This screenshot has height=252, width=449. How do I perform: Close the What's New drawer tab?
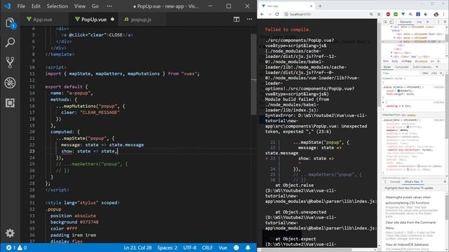tap(422, 182)
